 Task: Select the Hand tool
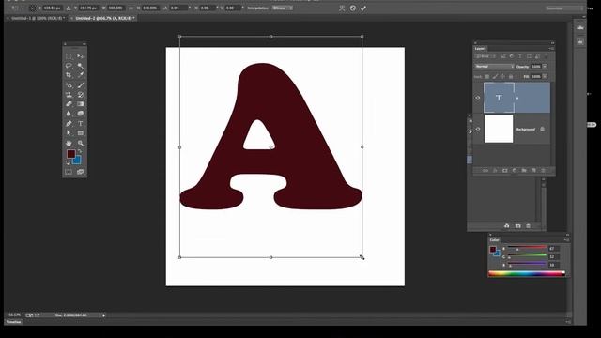click(x=69, y=143)
